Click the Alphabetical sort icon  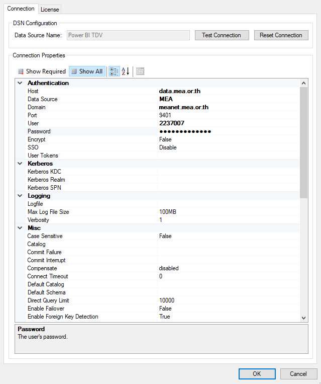126,71
